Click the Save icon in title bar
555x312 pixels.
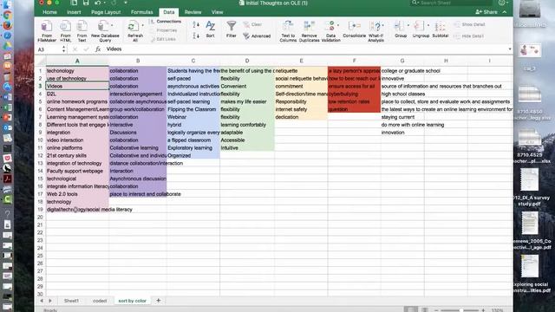(86, 3)
